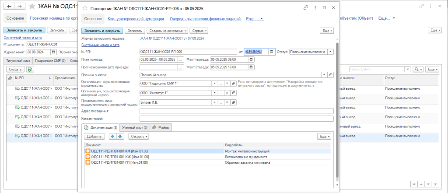This screenshot has width=448, height=193.
Task: Clear Бугров И.В. representative field
Action: (227, 102)
